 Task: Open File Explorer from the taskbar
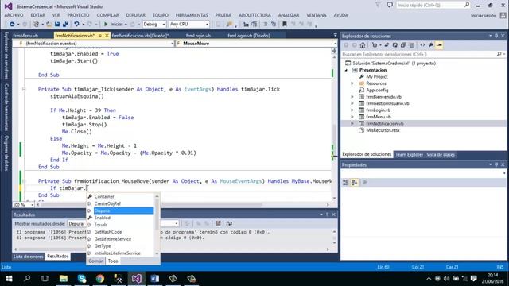coord(64,279)
